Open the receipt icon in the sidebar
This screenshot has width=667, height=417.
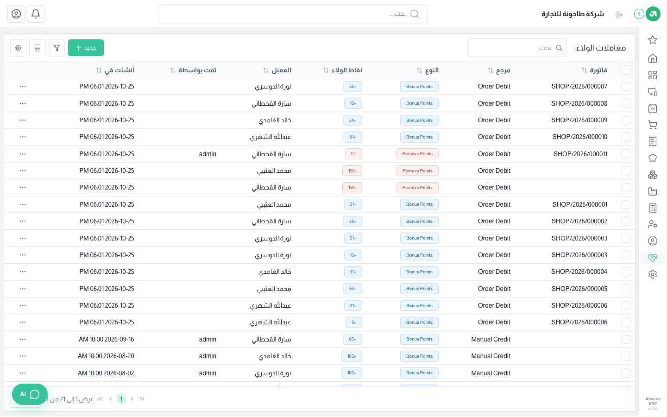point(653,141)
